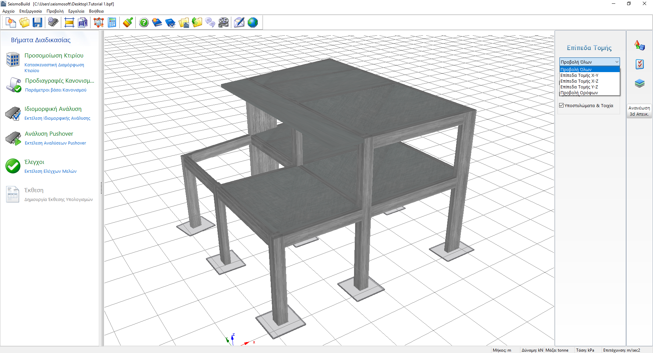Image resolution: width=653 pixels, height=353 pixels.
Task: Click the layers stack icon in right sidebar
Action: click(639, 83)
